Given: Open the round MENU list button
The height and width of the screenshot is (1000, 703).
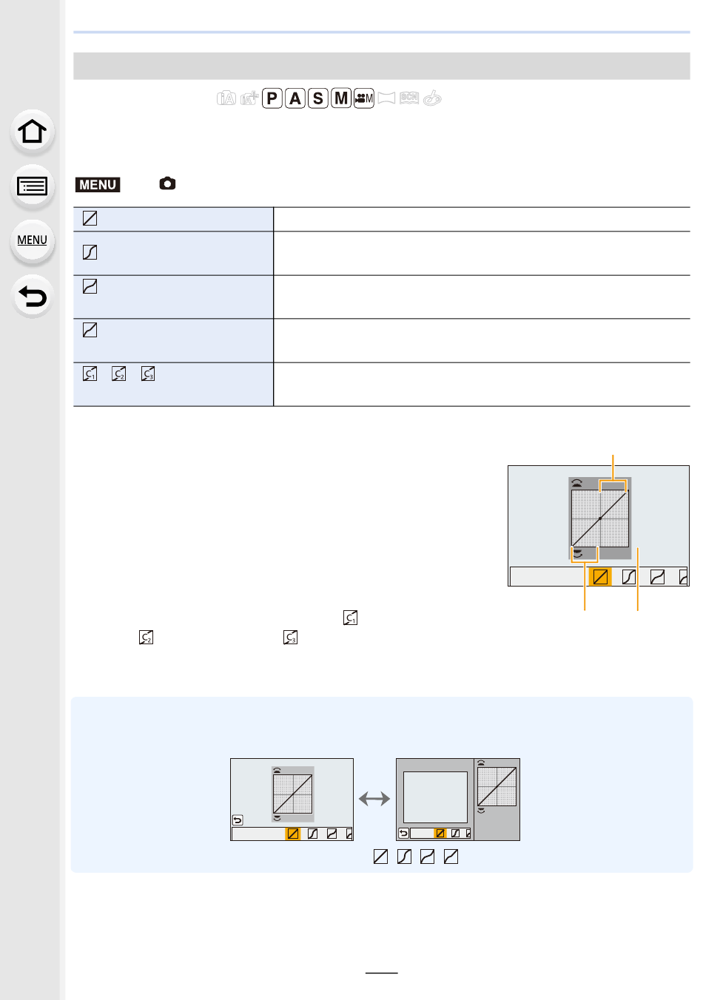Looking at the screenshot, I should tap(33, 241).
